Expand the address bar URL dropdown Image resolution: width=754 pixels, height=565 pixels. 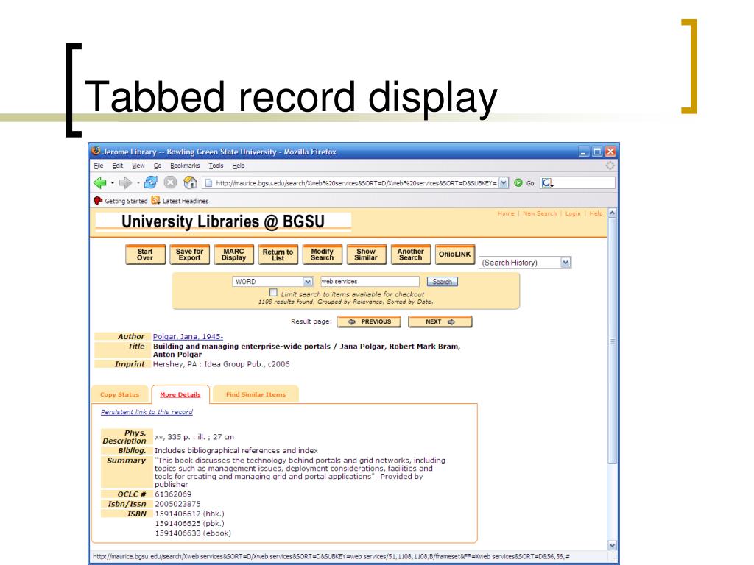[504, 183]
